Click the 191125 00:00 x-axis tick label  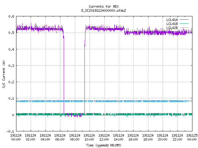[192, 137]
